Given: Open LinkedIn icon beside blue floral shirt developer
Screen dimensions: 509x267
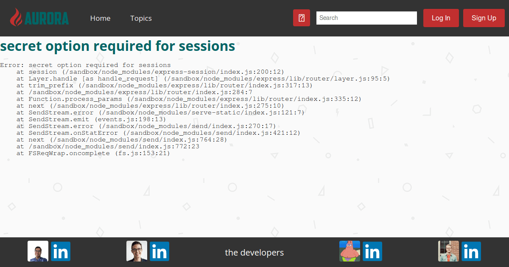Looking at the screenshot, I should pyautogui.click(x=61, y=251).
